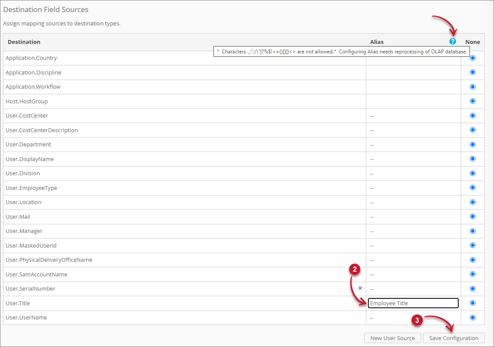The image size is (494, 347).
Task: Select None for Application.Discipline
Action: pos(472,72)
